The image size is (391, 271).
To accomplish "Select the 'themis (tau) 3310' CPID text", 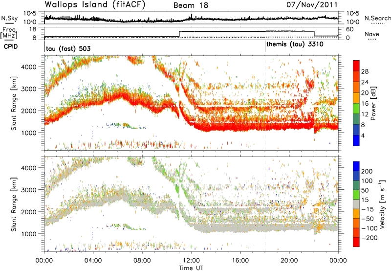I will (295, 45).
